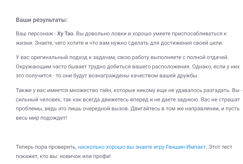
Task: Click the heading 'Ваши результаты:'
Action: point(42,20)
